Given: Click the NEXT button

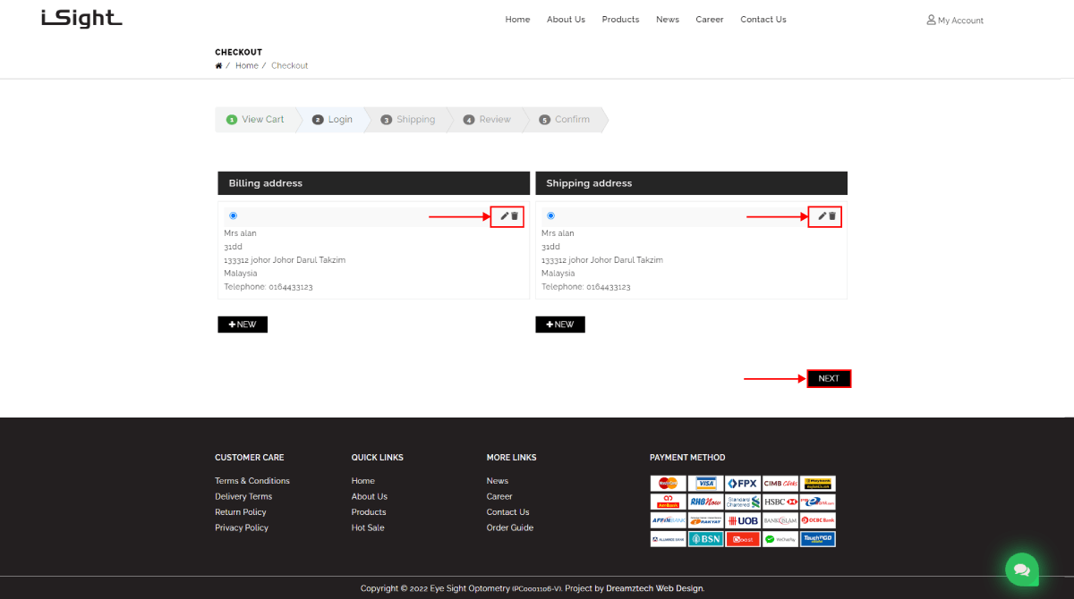Looking at the screenshot, I should (829, 378).
